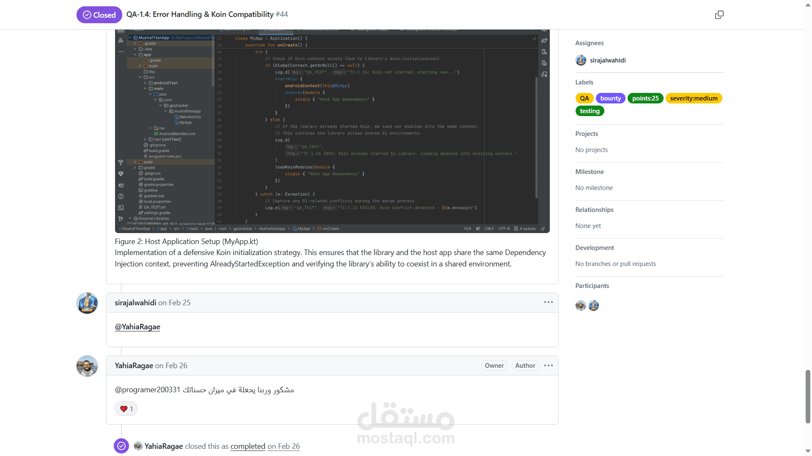Click the 'None yet' relationships text
Viewport: 812px width, 456px height.
tap(588, 226)
